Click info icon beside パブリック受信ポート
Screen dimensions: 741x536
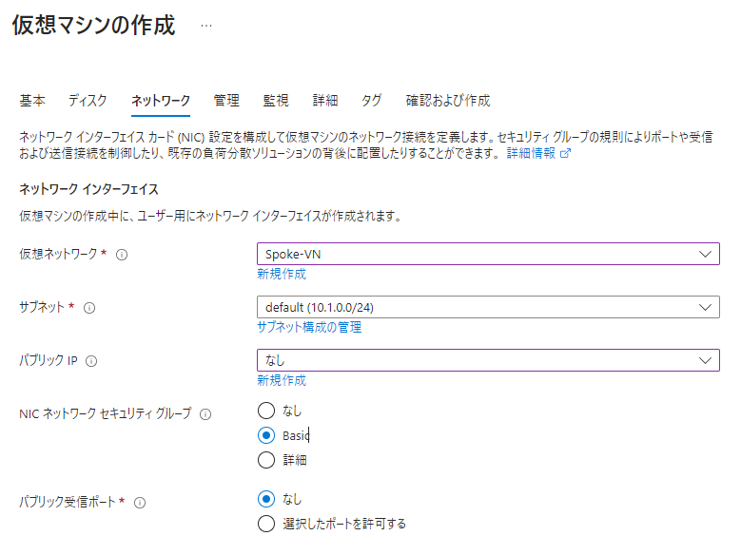click(140, 502)
